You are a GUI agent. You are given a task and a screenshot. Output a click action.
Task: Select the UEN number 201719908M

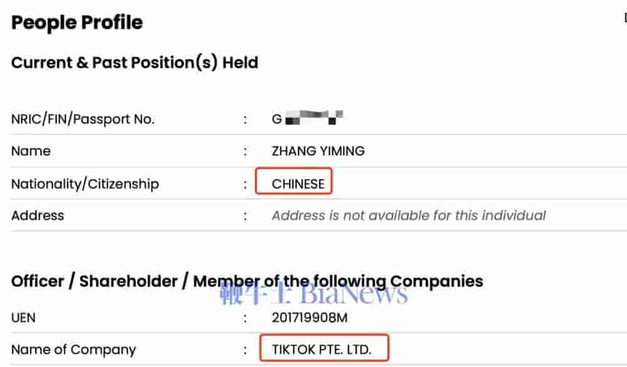(309, 318)
